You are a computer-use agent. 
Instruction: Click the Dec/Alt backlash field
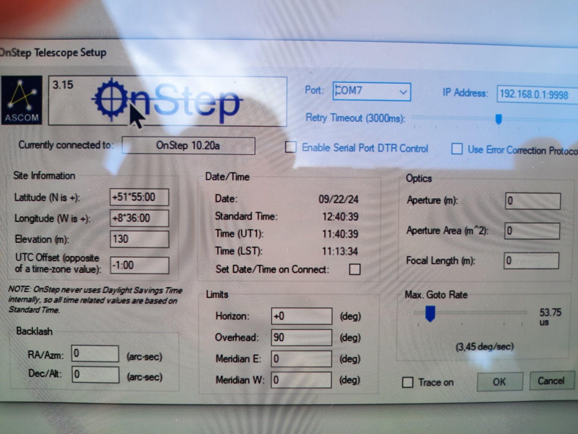(95, 374)
